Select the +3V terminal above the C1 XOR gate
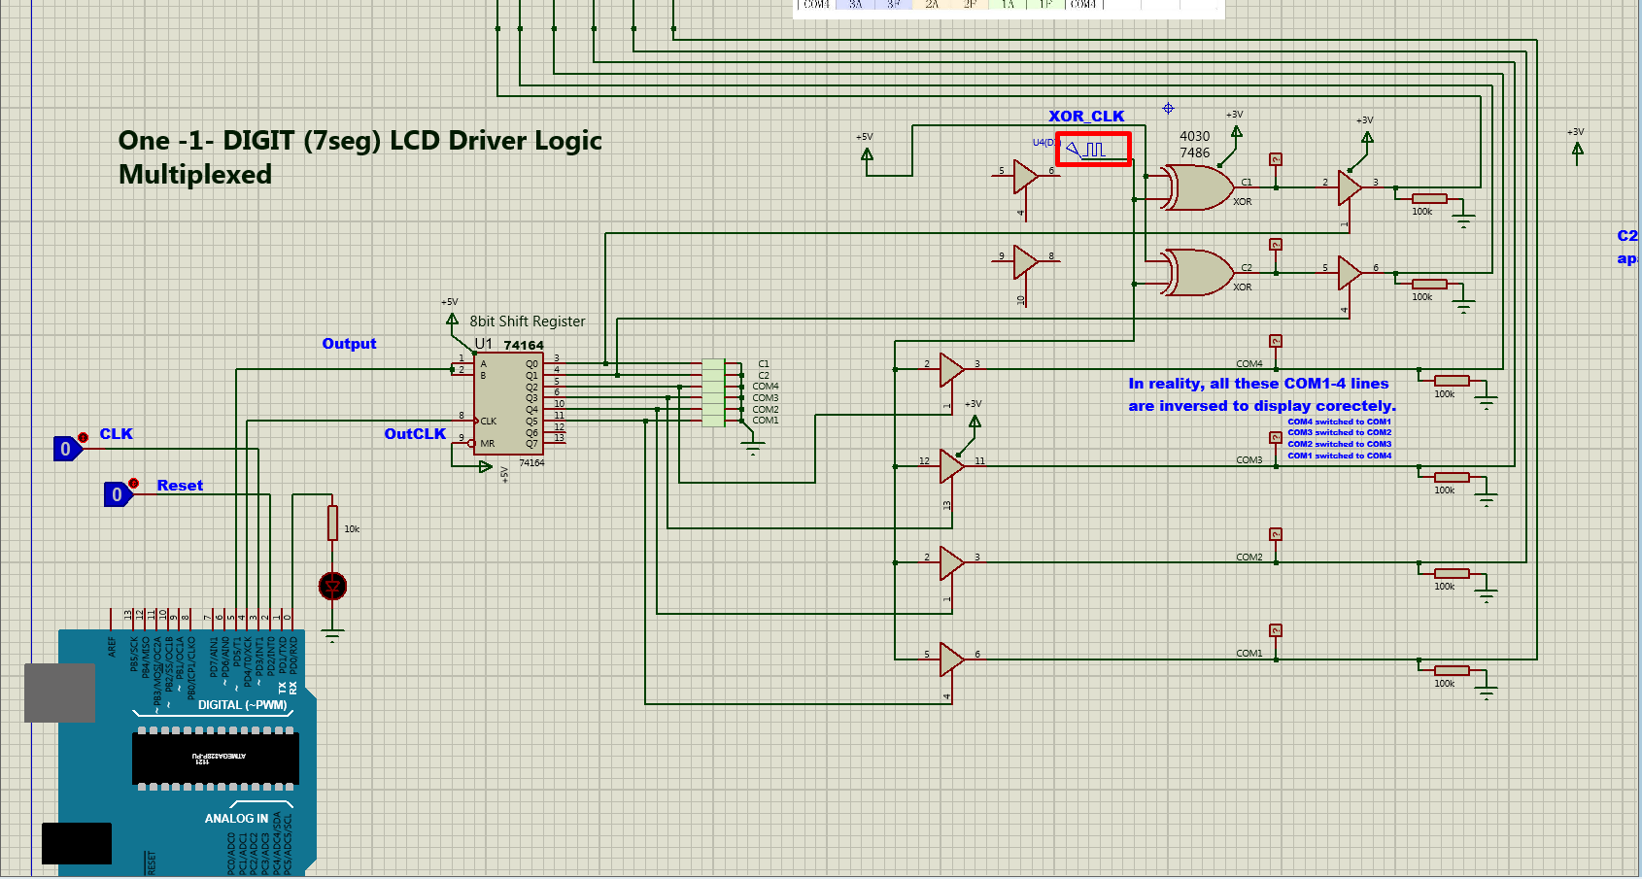The width and height of the screenshot is (1642, 879). pyautogui.click(x=1236, y=131)
